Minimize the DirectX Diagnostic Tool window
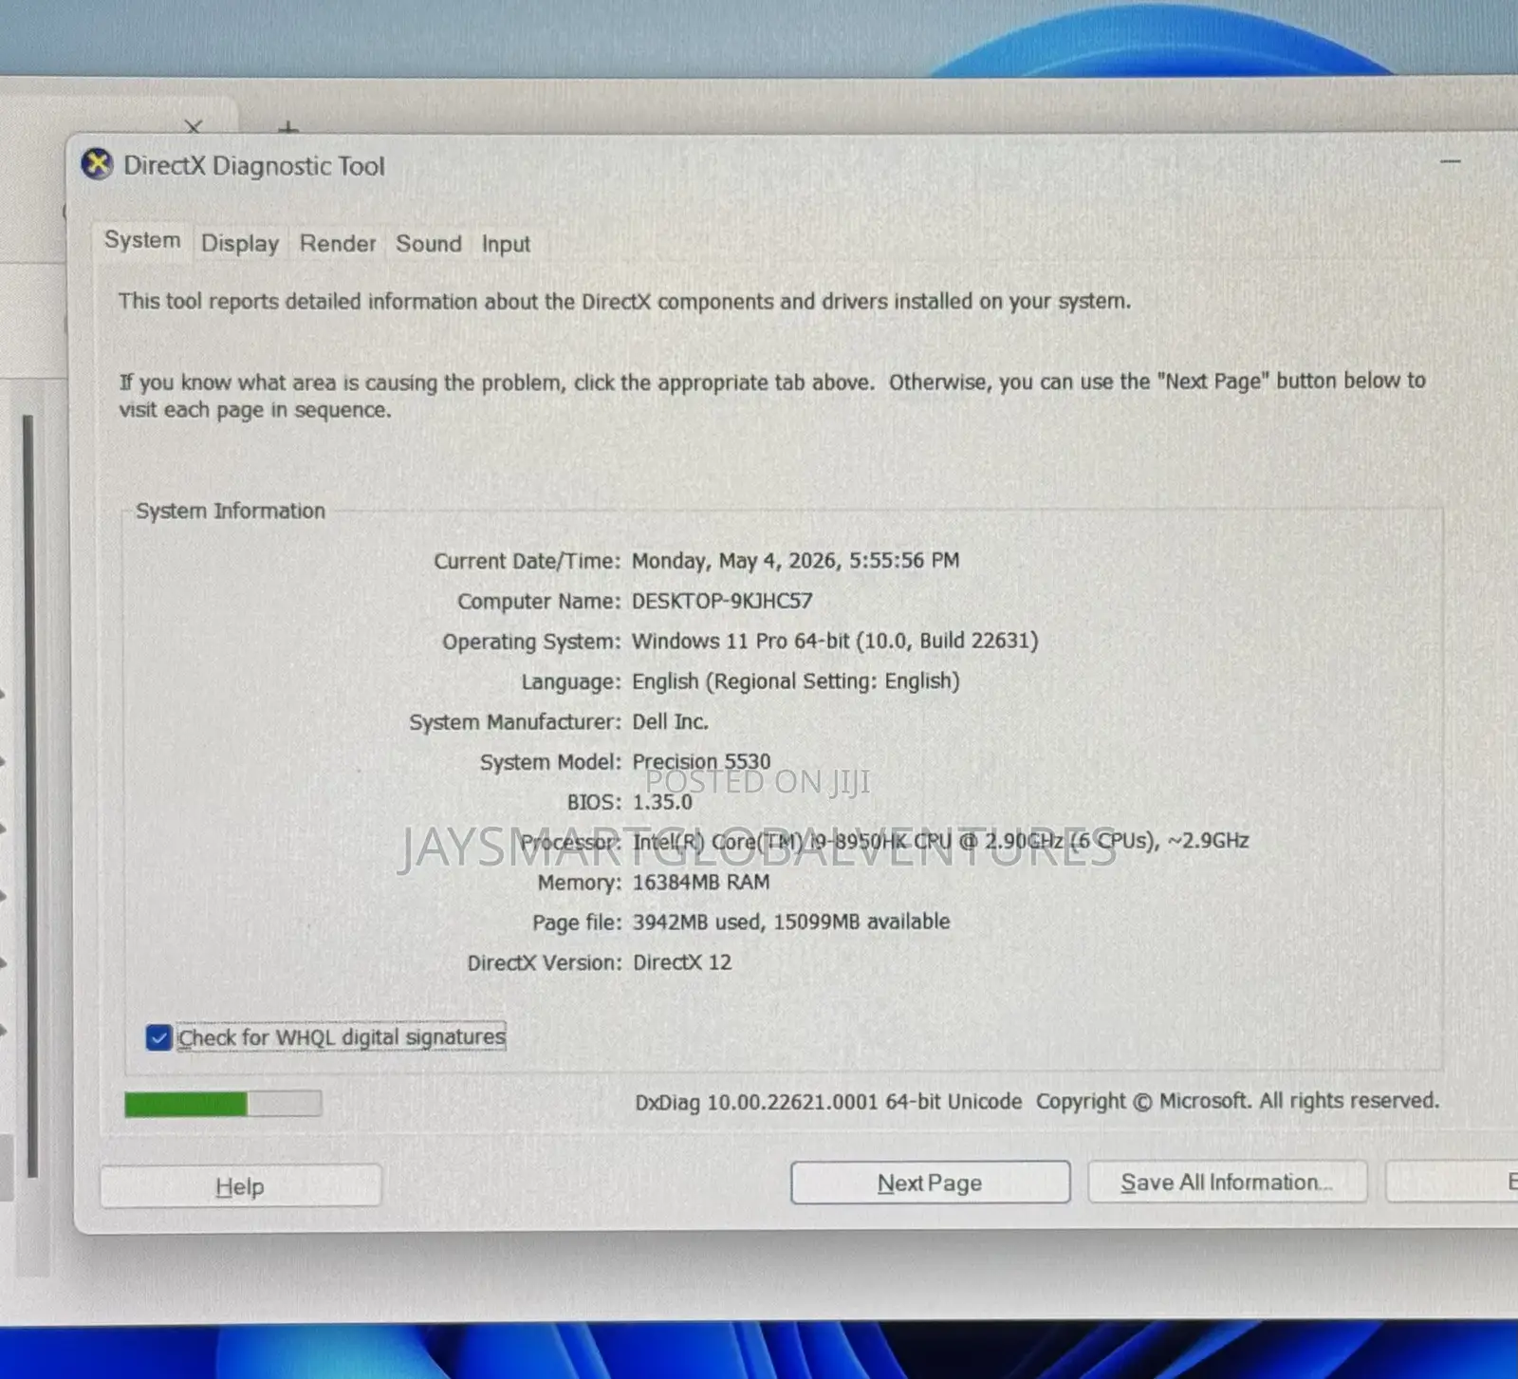1518x1379 pixels. point(1450,162)
